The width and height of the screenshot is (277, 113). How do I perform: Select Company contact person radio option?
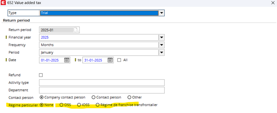tap(42, 97)
